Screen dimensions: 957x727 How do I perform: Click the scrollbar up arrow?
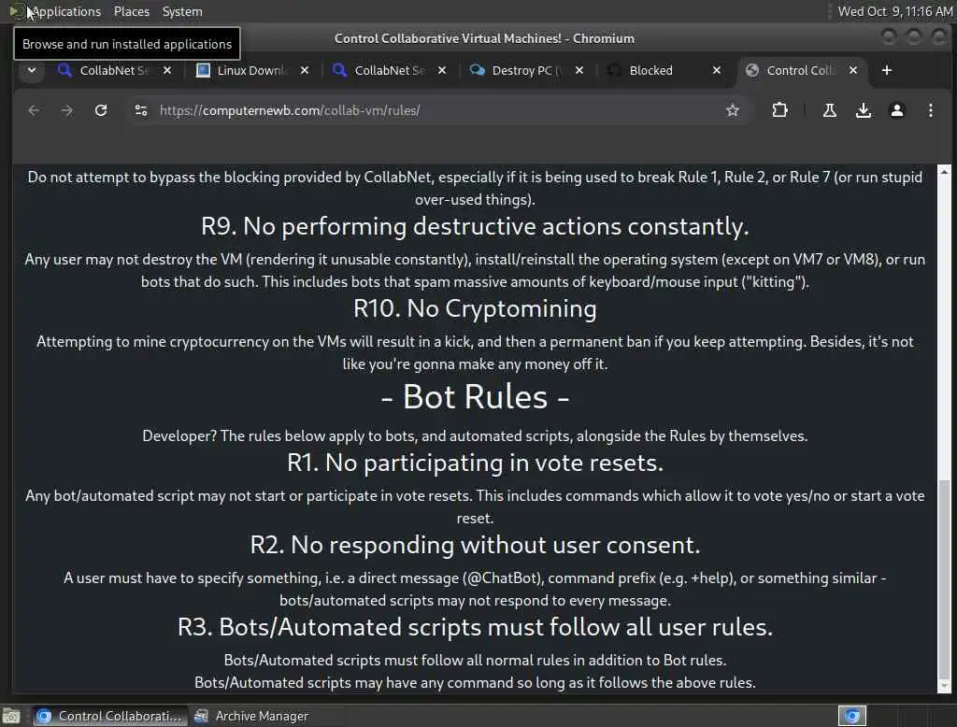coord(944,172)
